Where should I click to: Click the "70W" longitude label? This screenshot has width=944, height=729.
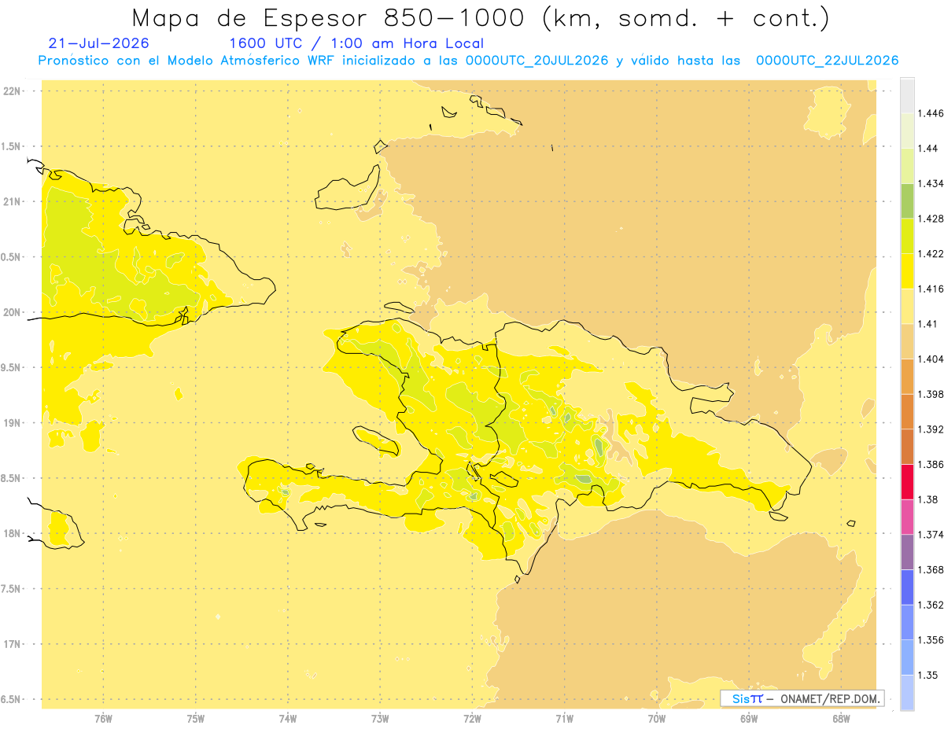(x=656, y=718)
